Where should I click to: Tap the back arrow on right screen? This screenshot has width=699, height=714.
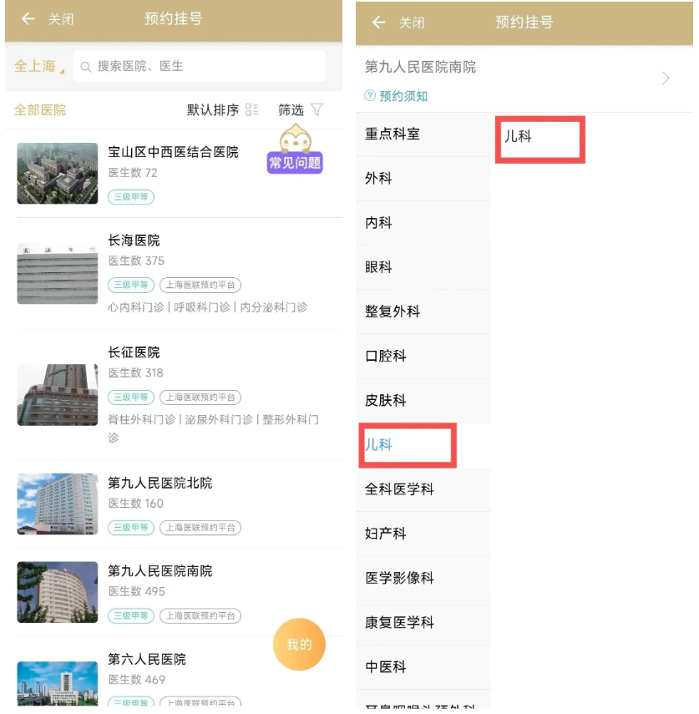pos(378,23)
